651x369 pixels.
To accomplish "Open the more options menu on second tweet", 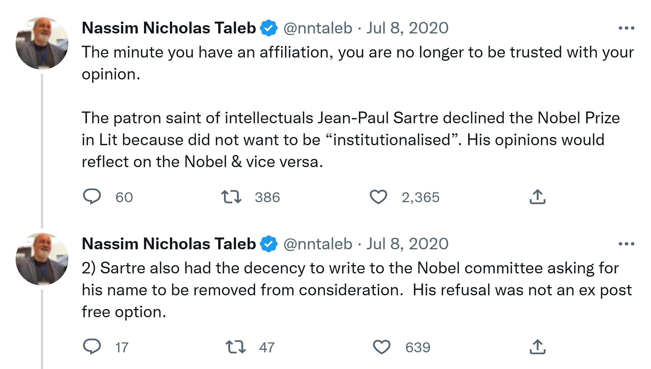I will (x=626, y=244).
